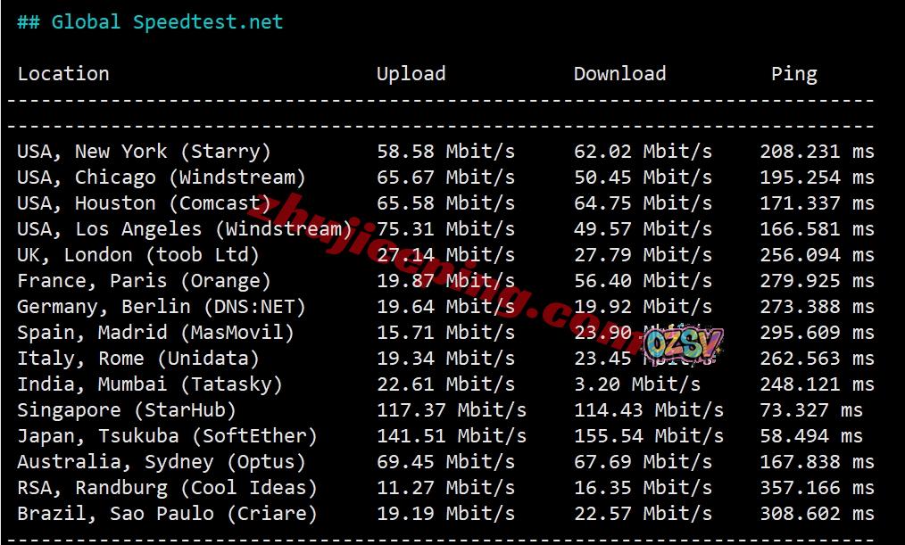Click the USA, Houston (Comcast) entry
The height and width of the screenshot is (545, 905).
coord(144,203)
